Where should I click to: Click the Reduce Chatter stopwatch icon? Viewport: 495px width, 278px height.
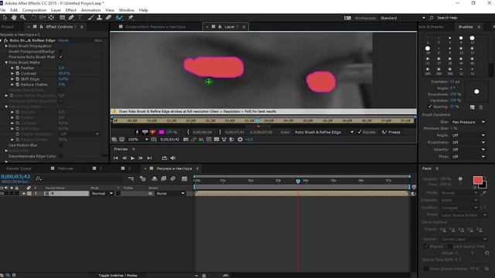click(18, 84)
